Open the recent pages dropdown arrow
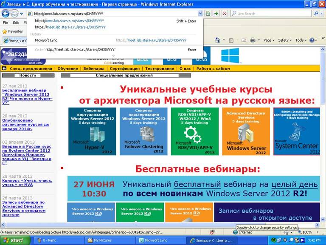Image resolution: width=326 pixels, height=245 pixels. (21, 14)
